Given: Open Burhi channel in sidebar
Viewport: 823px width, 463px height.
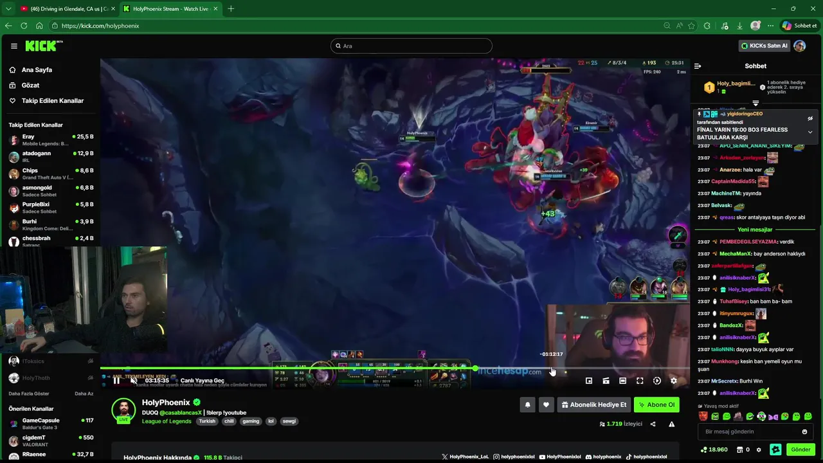Looking at the screenshot, I should coord(51,224).
